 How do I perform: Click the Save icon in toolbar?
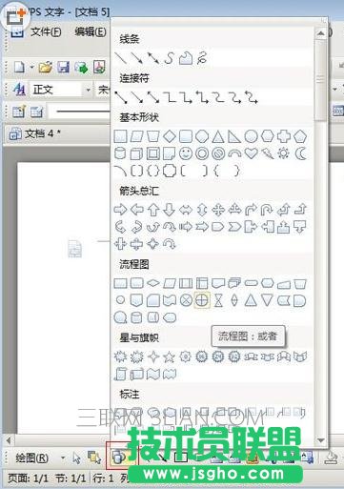[63, 68]
